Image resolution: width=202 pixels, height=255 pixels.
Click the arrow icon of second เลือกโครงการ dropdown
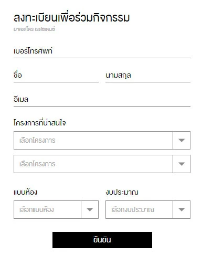click(x=182, y=164)
